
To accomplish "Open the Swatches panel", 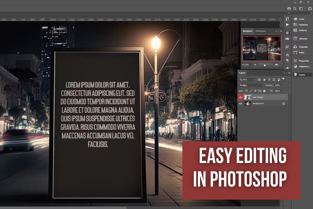I will [302, 25].
